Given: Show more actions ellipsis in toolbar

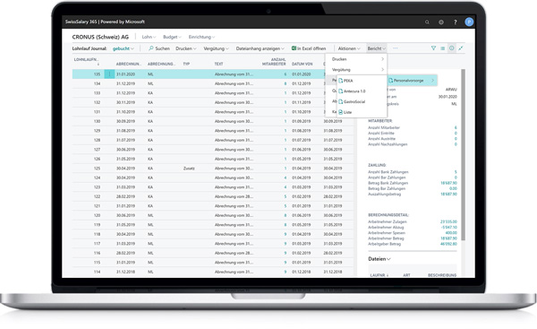Looking at the screenshot, I should click(x=396, y=48).
